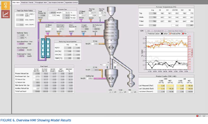Click the Process Natural Gas row label
The width and height of the screenshot is (208, 124).
pyautogui.click(x=22, y=73)
